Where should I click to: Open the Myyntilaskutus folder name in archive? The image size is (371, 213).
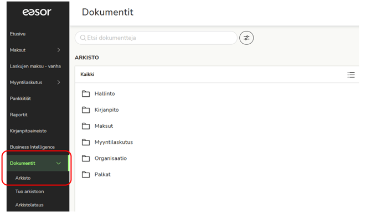pyautogui.click(x=114, y=142)
